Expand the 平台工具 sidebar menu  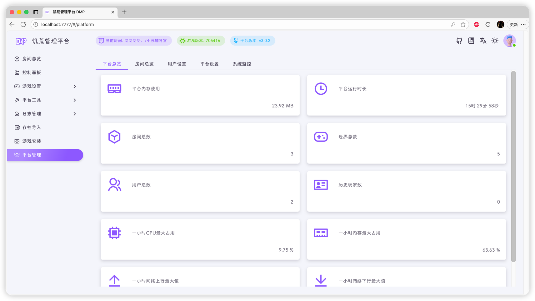pos(45,100)
